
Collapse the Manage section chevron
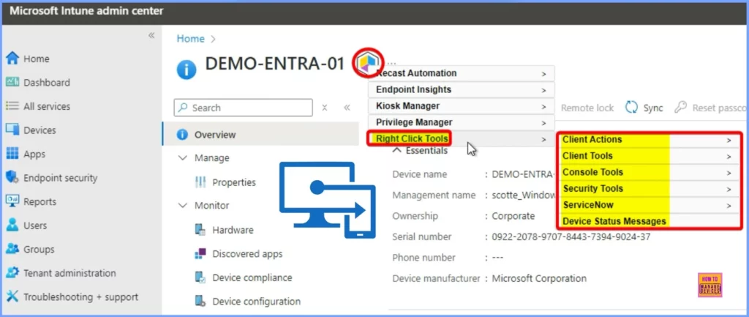coord(182,158)
